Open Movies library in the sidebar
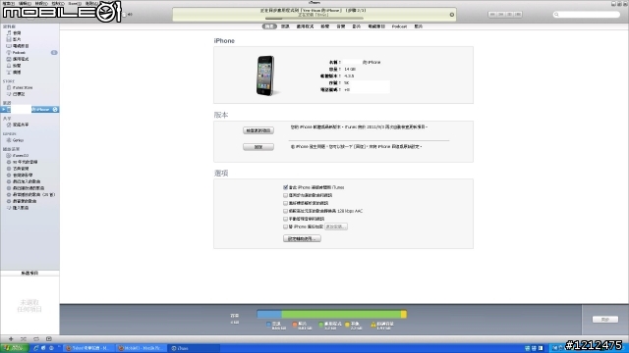 coord(17,39)
